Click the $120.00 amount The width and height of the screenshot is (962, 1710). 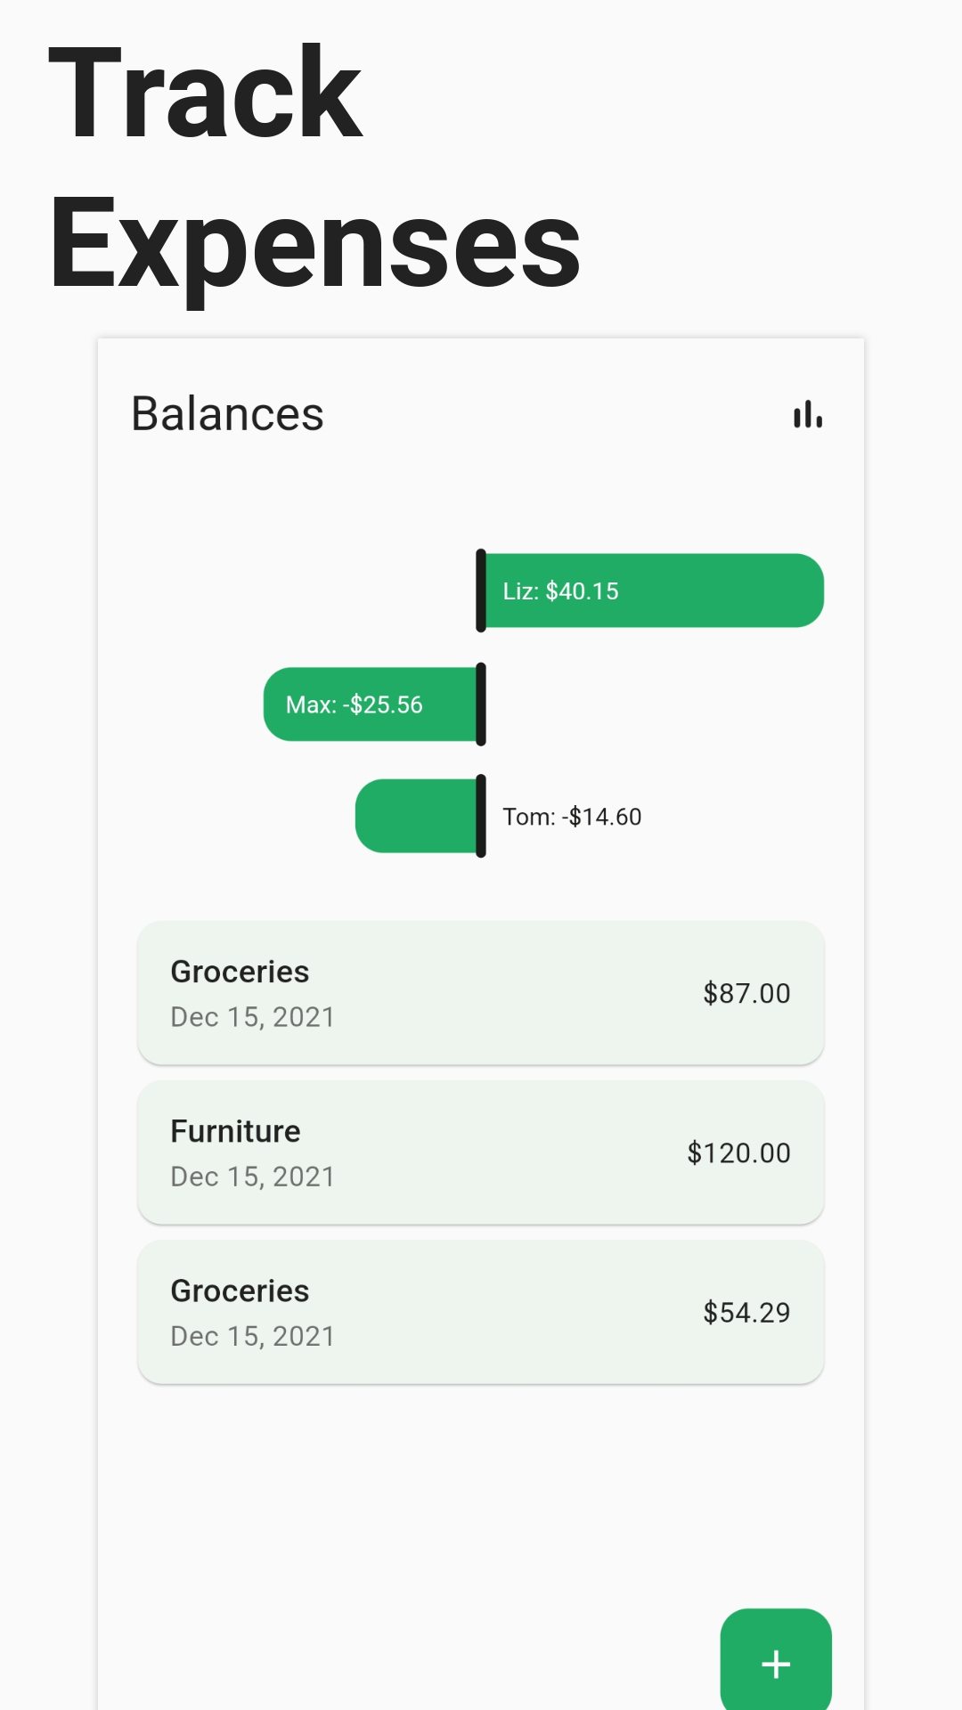738,1152
